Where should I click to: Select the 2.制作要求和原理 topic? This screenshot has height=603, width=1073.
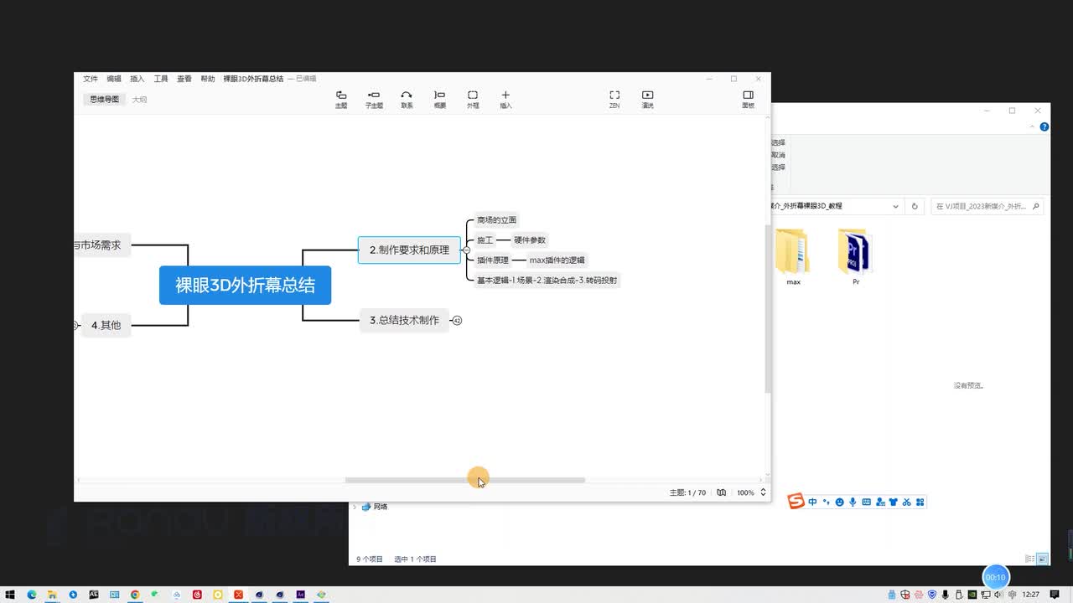point(409,250)
